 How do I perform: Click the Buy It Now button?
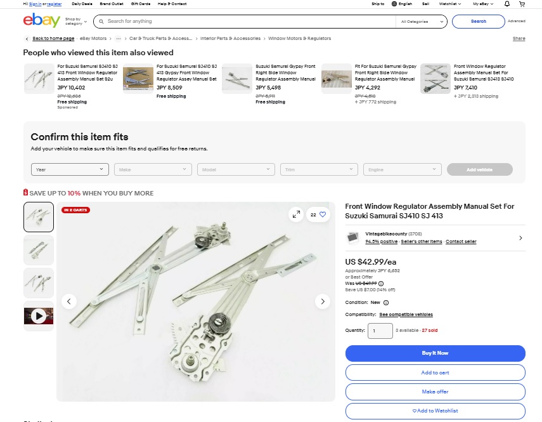pos(436,353)
